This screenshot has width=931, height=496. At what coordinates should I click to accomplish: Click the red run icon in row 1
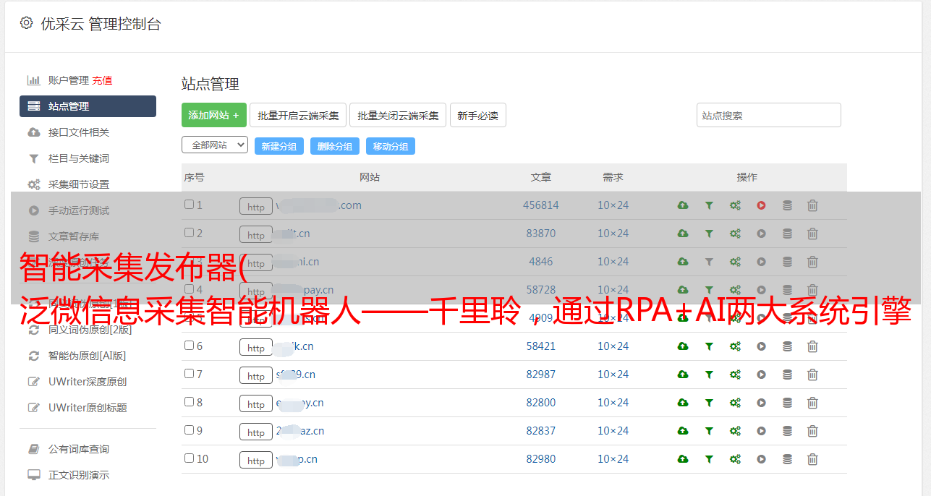(761, 205)
